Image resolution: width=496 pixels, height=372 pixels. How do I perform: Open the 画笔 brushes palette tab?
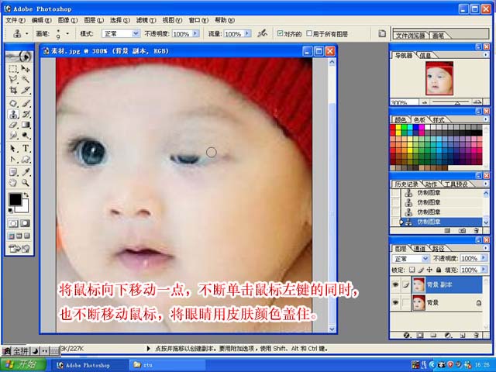tap(438, 36)
